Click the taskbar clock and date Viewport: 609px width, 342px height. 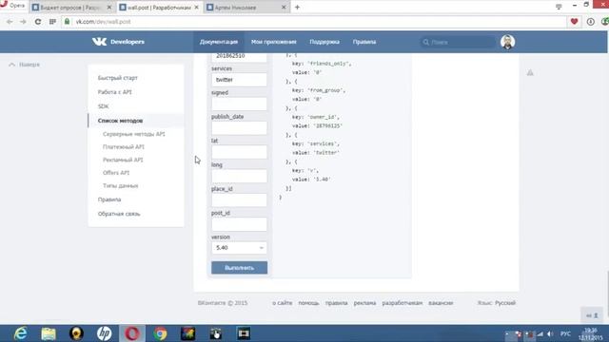(x=591, y=333)
